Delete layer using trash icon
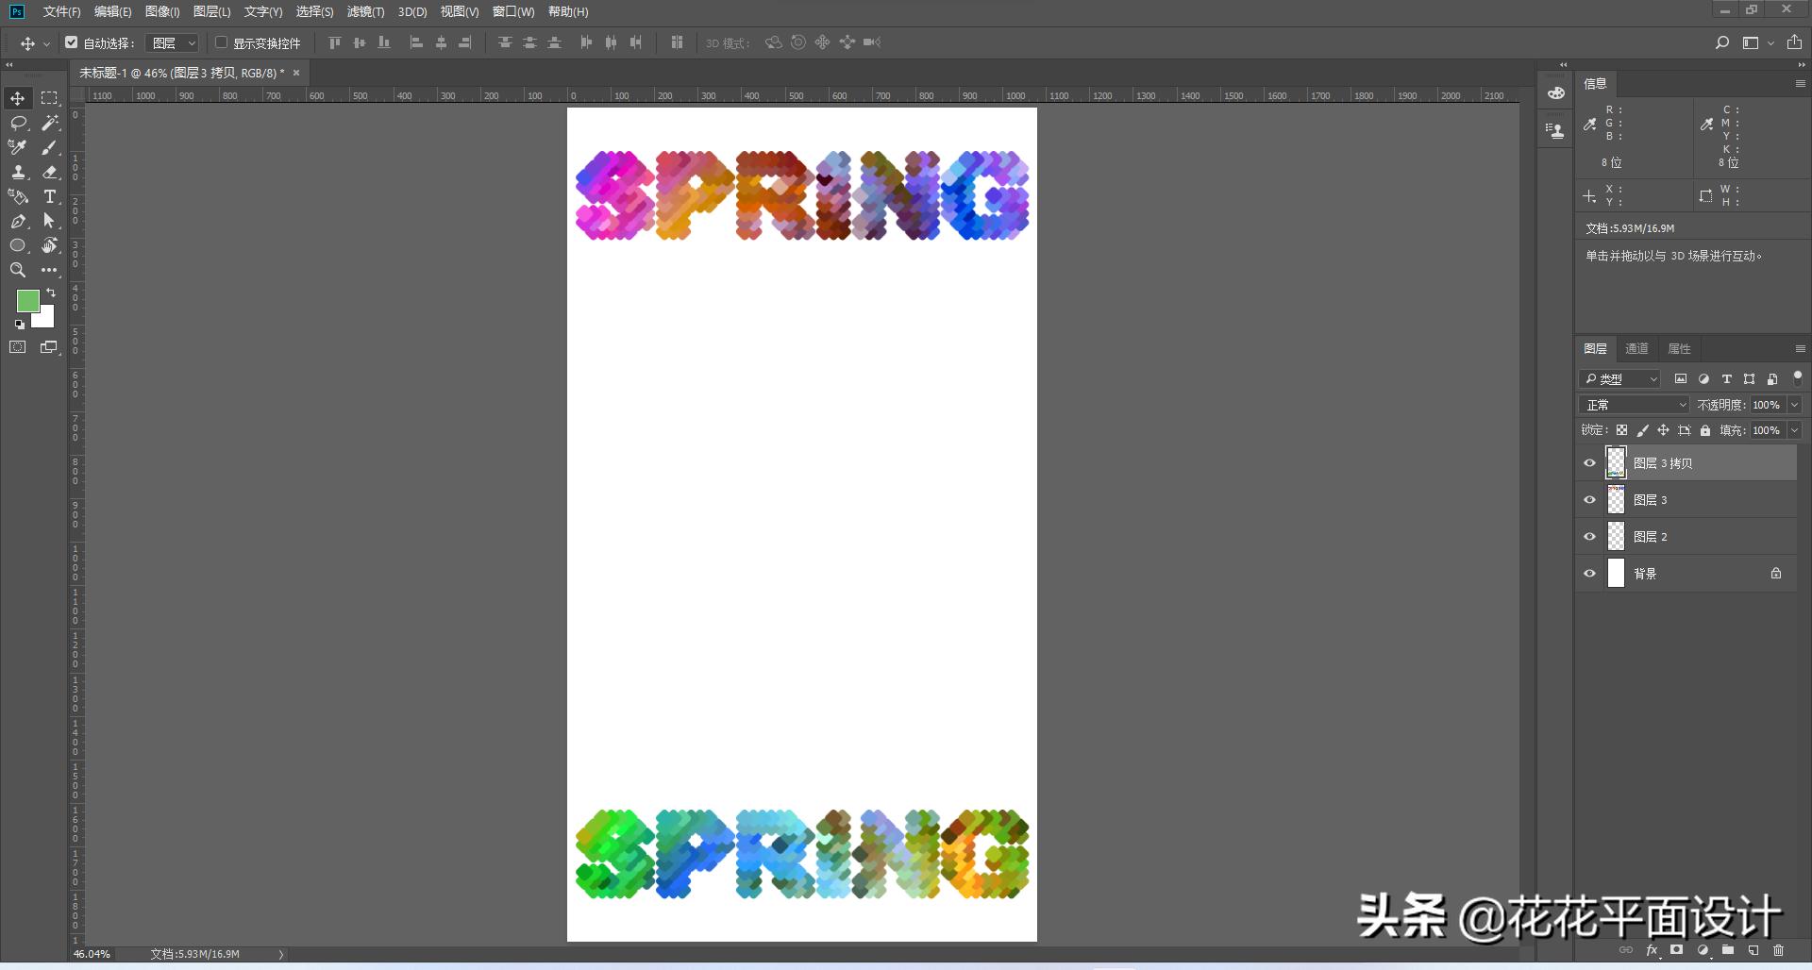 click(x=1778, y=950)
